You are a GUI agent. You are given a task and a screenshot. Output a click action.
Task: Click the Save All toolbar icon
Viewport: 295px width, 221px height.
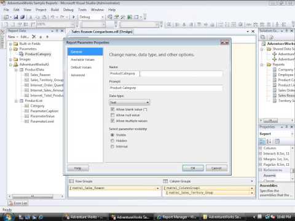tap(22, 17)
